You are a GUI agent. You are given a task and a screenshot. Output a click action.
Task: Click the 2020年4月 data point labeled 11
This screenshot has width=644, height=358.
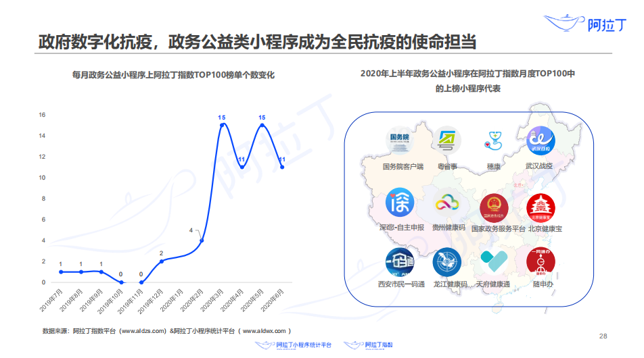[x=242, y=167]
